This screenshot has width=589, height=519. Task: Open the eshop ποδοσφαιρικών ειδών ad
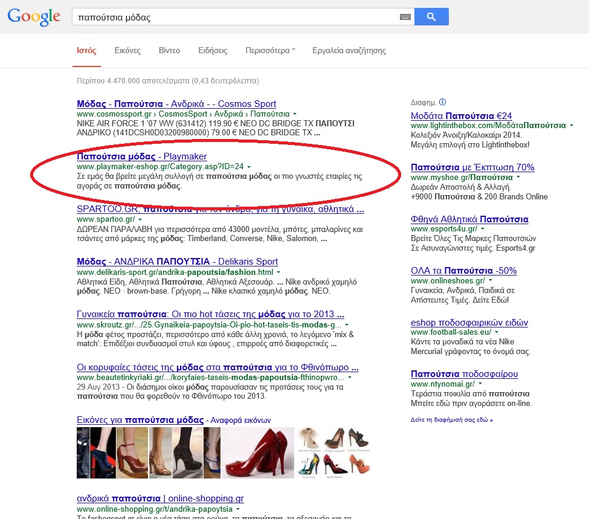469,323
